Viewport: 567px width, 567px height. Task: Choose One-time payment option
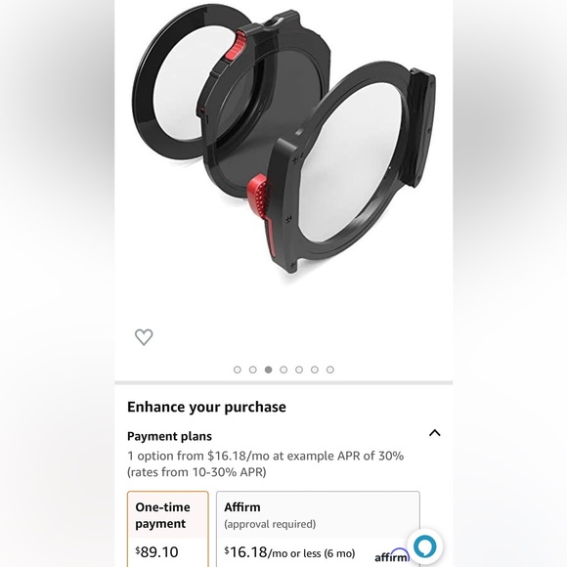[x=168, y=529]
